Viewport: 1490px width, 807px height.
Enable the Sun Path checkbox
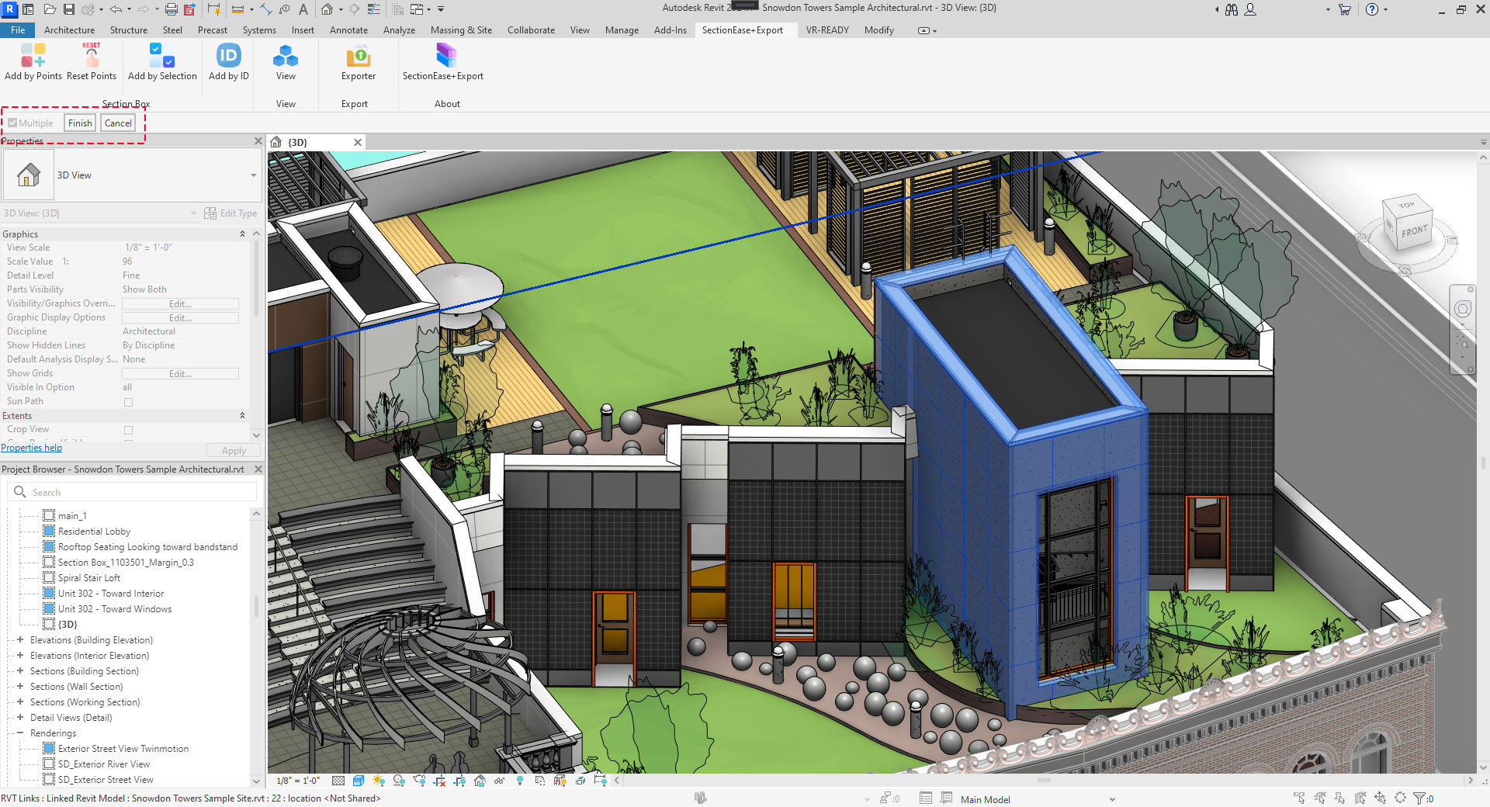128,402
